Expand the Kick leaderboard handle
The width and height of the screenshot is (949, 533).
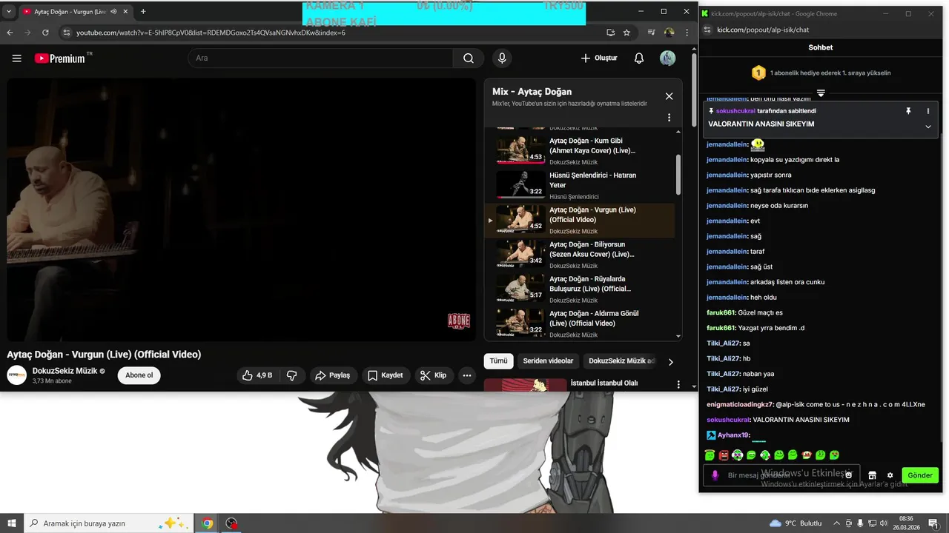[821, 93]
